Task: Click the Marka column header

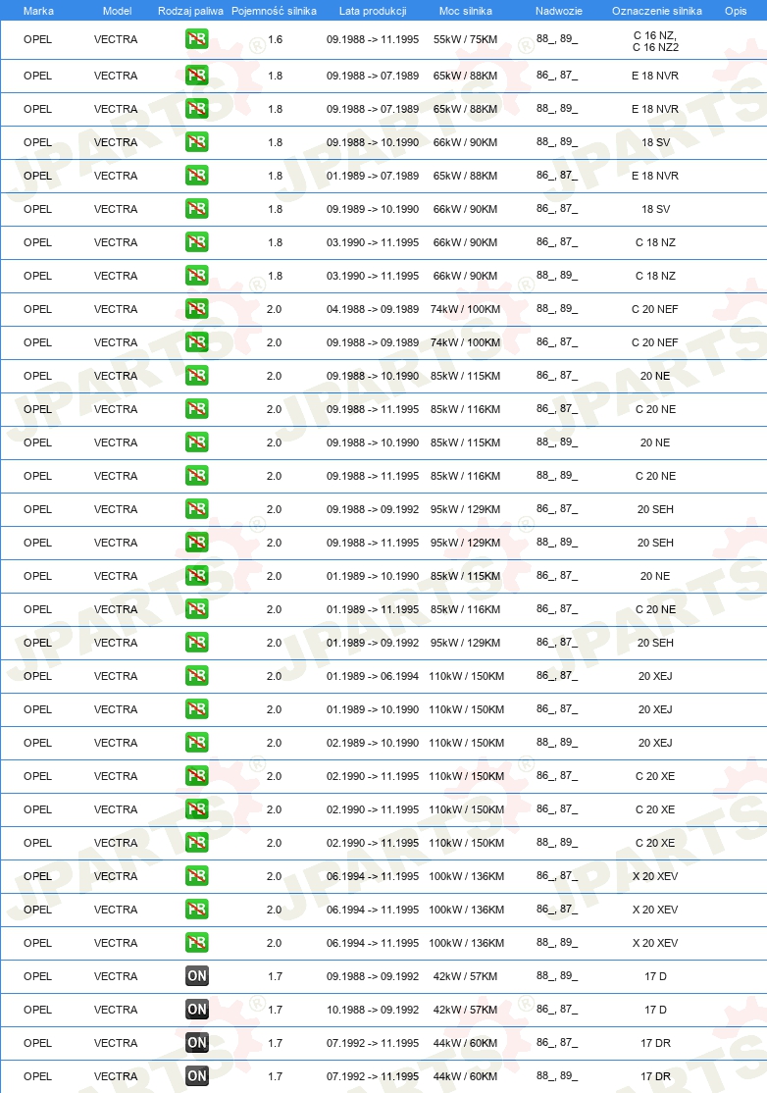Action: pos(38,11)
